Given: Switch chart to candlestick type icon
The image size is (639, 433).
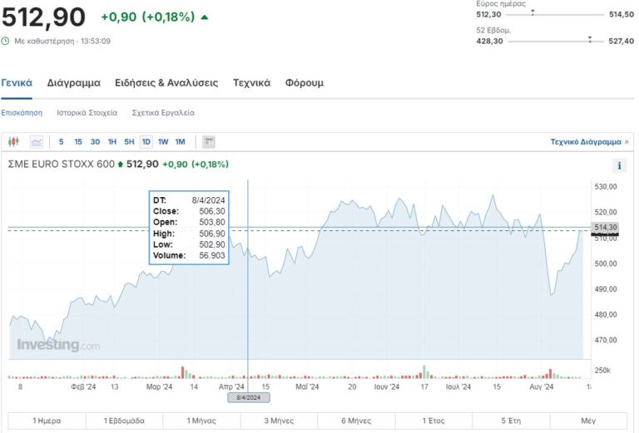Looking at the screenshot, I should point(13,142).
